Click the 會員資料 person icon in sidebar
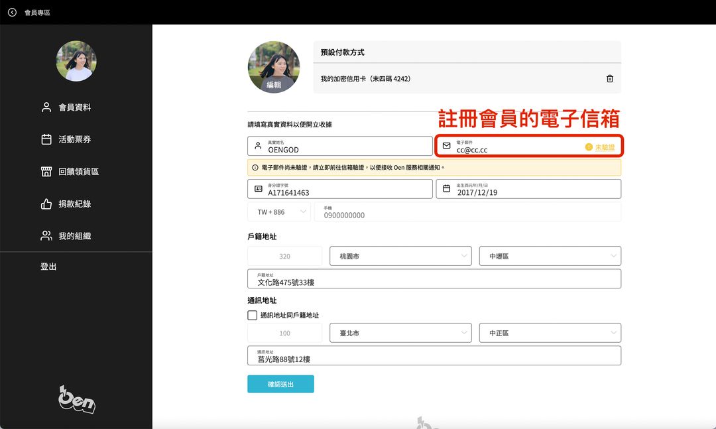Image resolution: width=716 pixels, height=429 pixels. click(x=46, y=107)
